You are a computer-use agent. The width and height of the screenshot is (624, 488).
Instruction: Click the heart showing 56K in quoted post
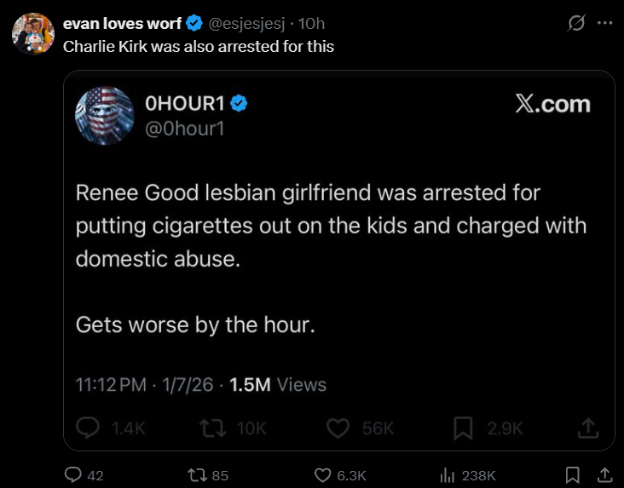[x=338, y=428]
